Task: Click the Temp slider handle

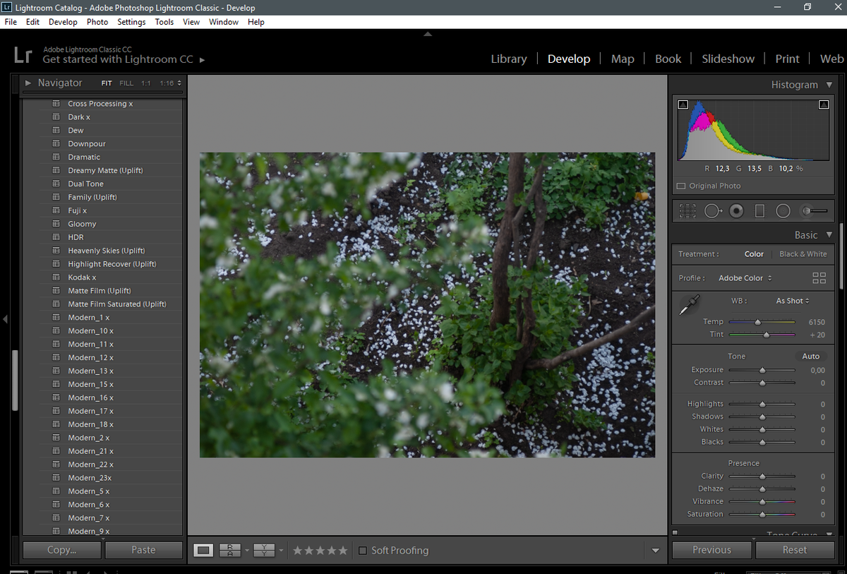Action: point(758,322)
